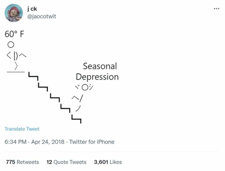The height and width of the screenshot is (171, 225).
Task: Click the j ck profile avatar
Action: pyautogui.click(x=14, y=13)
